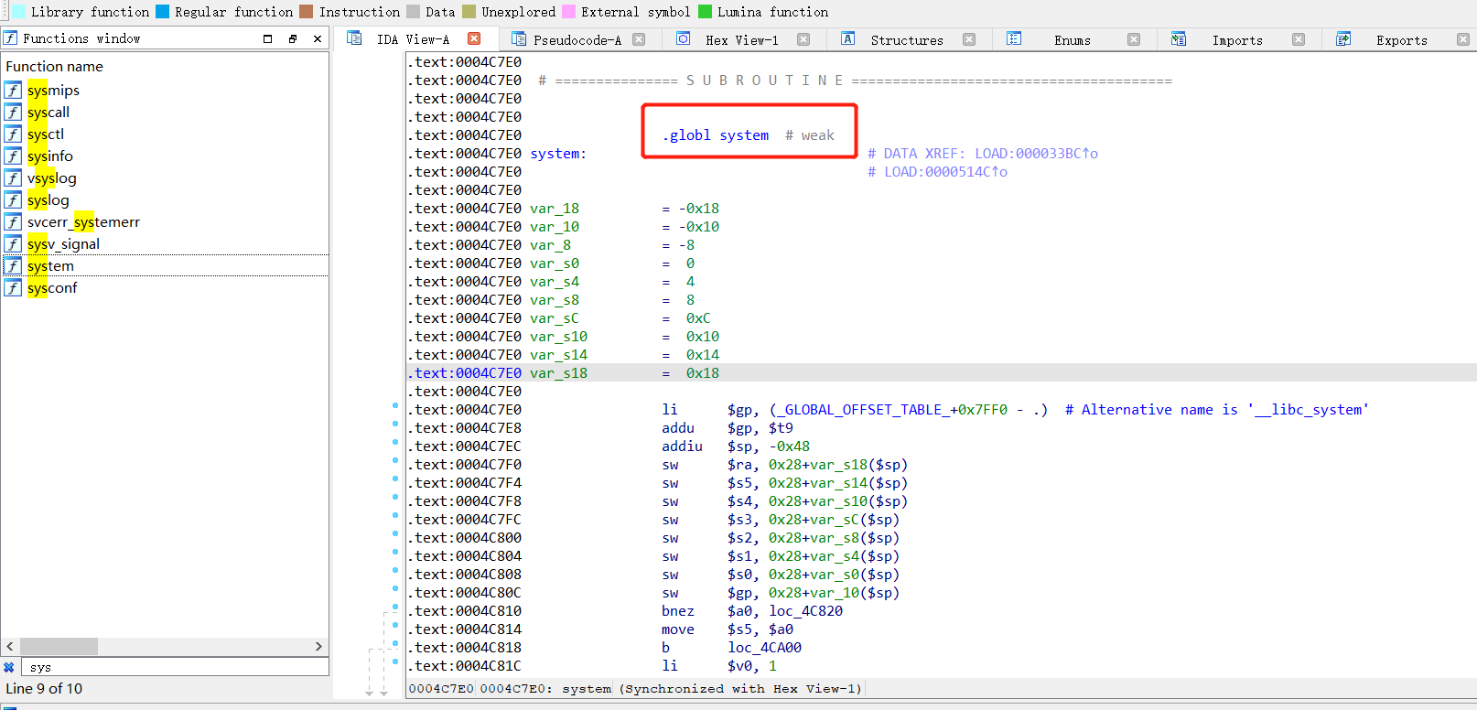
Task: Select the syscall function icon
Action: pos(13,112)
